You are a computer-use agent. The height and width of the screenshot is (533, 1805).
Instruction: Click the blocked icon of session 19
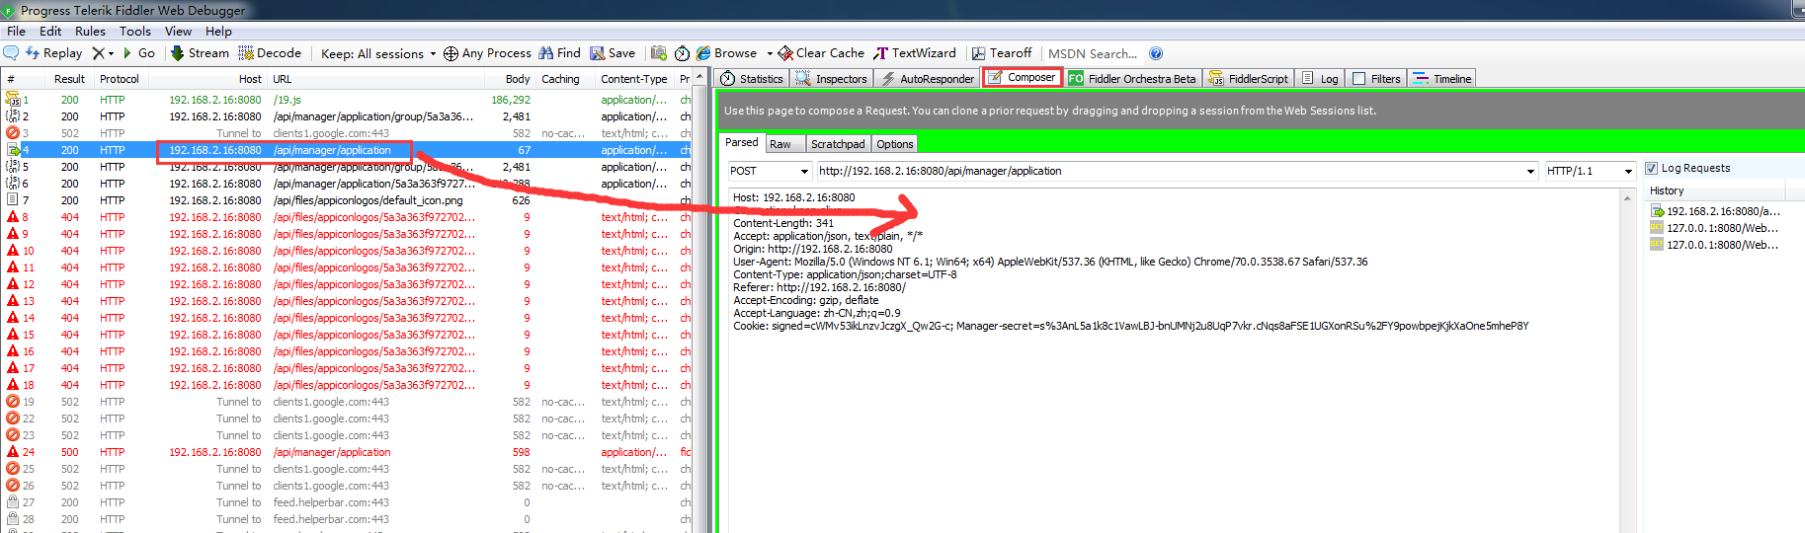pos(13,402)
